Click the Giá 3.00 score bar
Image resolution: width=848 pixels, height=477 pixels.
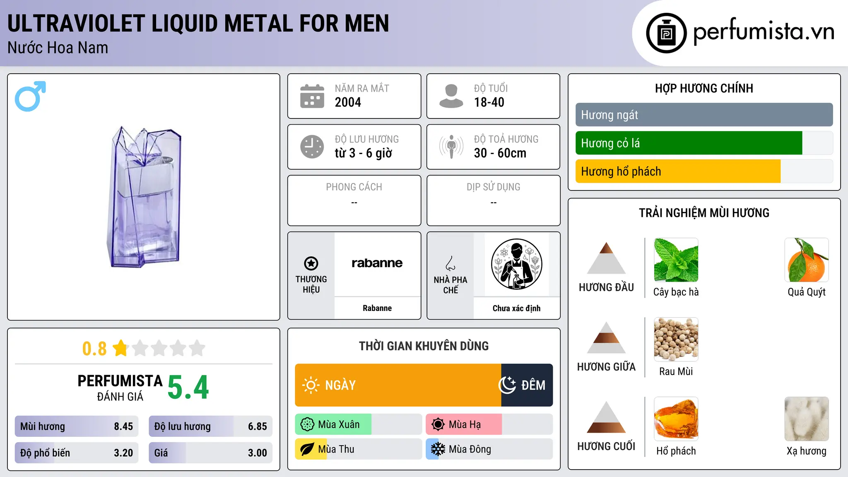click(x=211, y=453)
